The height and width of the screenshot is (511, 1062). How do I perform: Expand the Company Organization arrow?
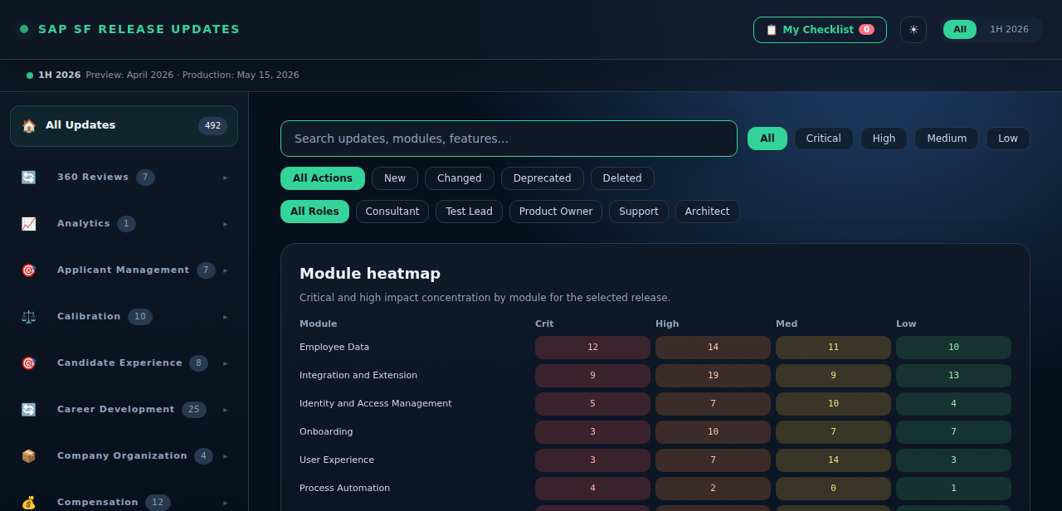pyautogui.click(x=225, y=456)
